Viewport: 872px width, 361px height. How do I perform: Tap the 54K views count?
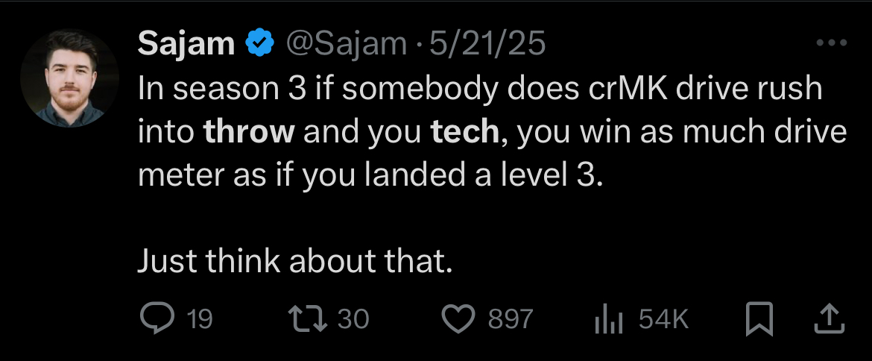[663, 320]
